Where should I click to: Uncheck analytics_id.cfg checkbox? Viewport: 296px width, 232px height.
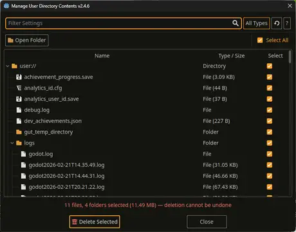coord(270,88)
